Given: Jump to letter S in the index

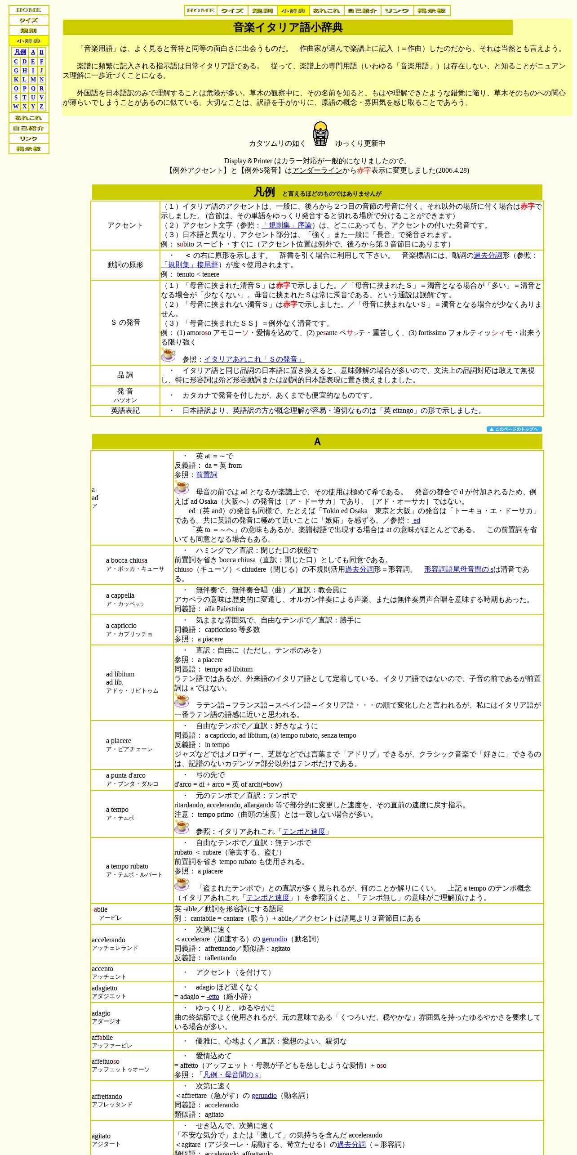Looking at the screenshot, I should point(16,98).
